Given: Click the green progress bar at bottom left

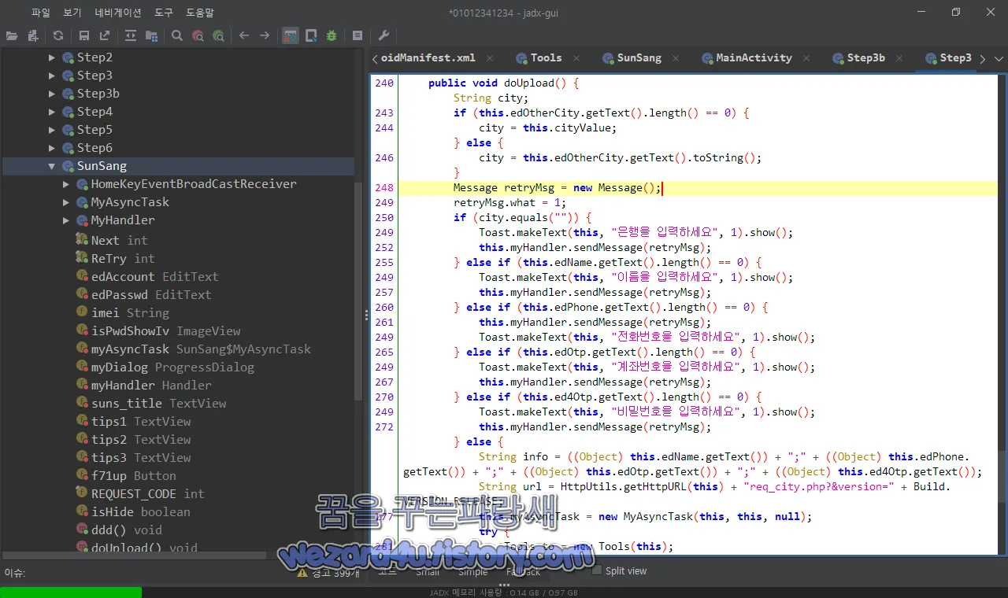Looking at the screenshot, I should 71,592.
